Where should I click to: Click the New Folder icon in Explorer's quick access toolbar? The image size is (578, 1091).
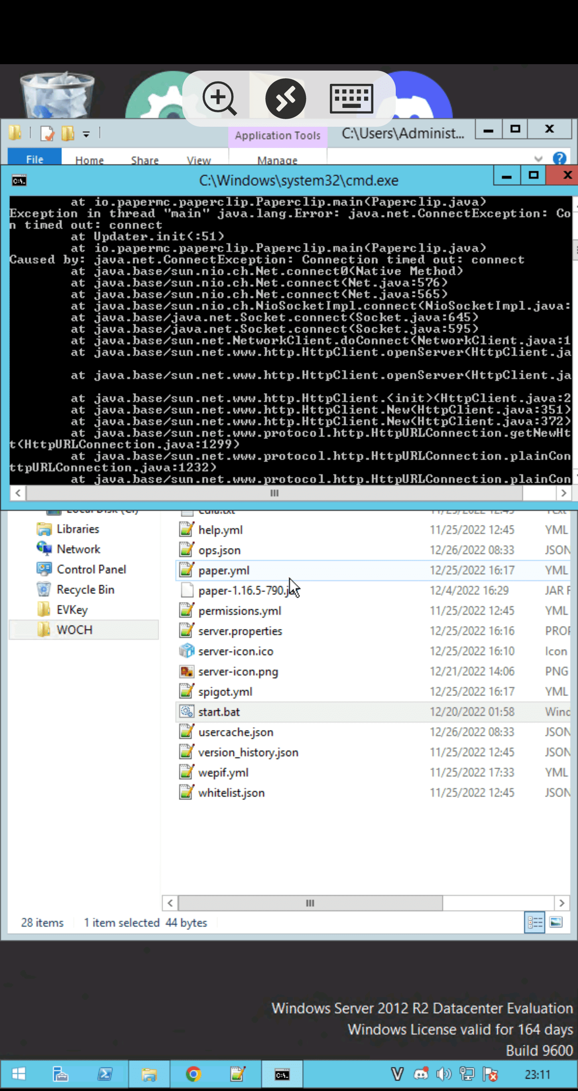tap(68, 134)
